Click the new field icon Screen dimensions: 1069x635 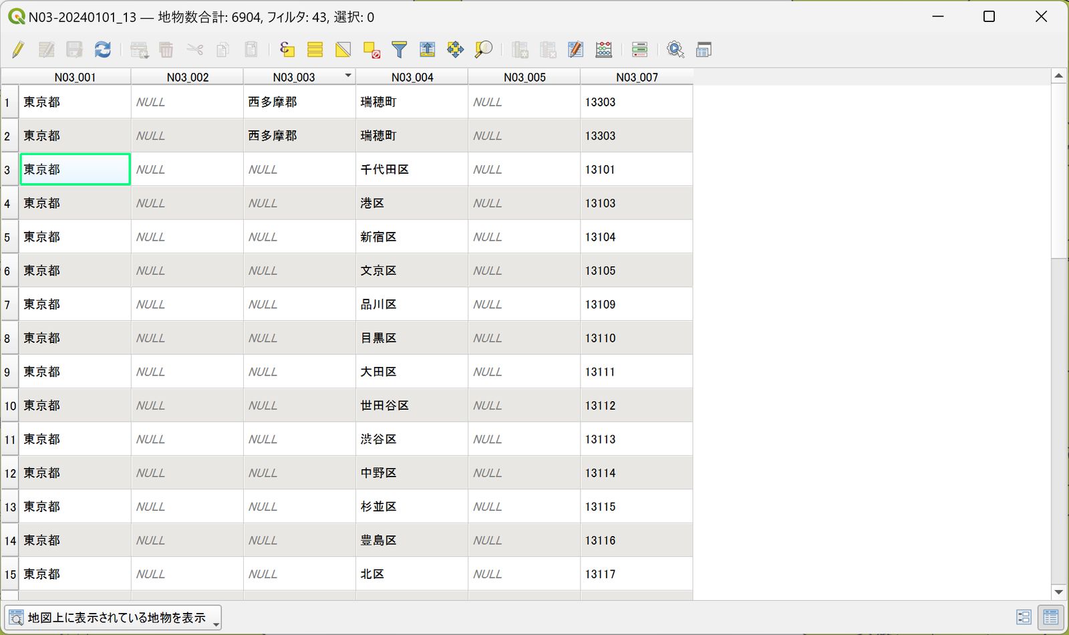pyautogui.click(x=520, y=49)
